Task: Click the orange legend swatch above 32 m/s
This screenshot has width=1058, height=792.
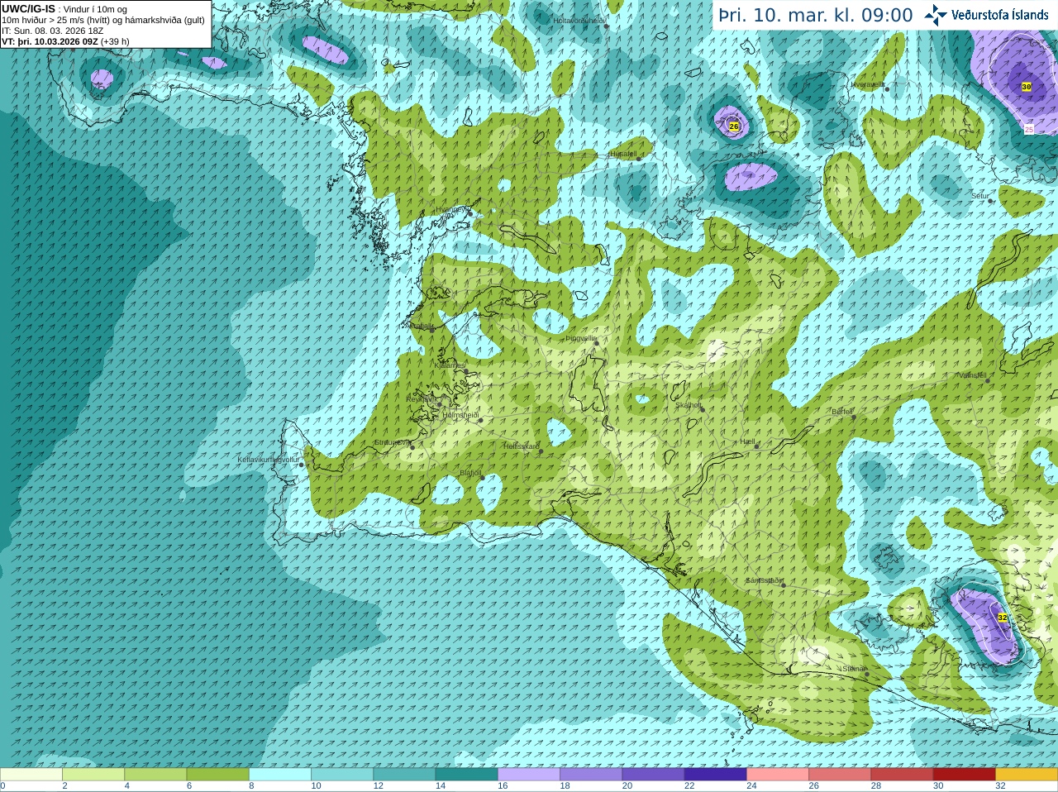Action: [x=1027, y=775]
